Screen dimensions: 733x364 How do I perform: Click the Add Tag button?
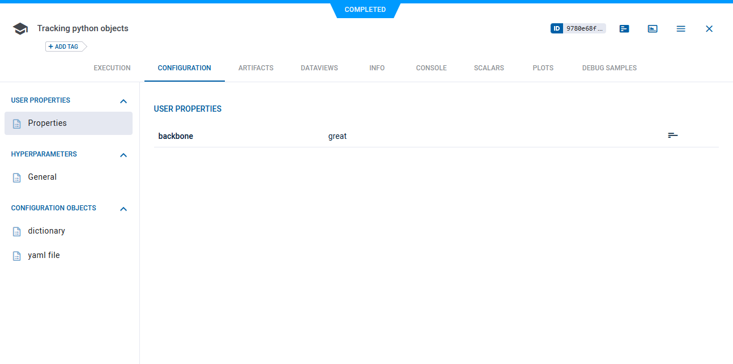pos(63,46)
